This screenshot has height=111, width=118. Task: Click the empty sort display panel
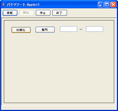click(59, 66)
